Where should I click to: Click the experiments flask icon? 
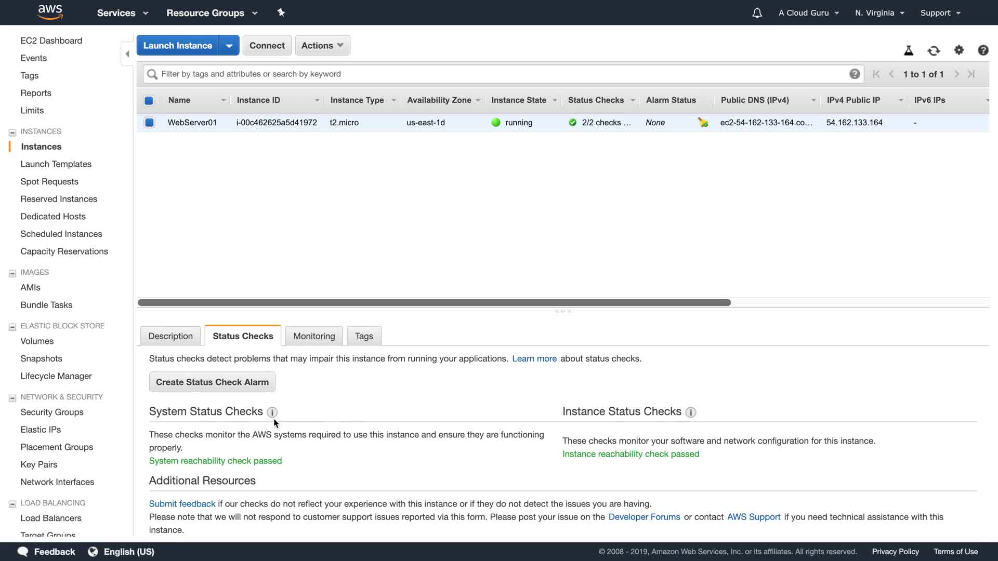pos(908,50)
